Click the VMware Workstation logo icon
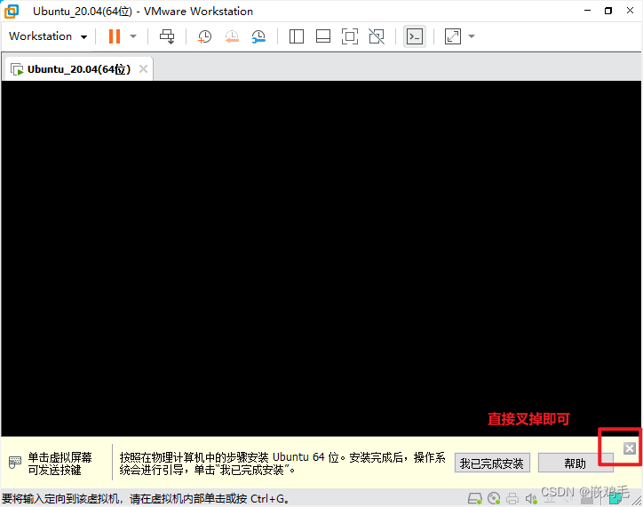The height and width of the screenshot is (507, 643). point(12,11)
